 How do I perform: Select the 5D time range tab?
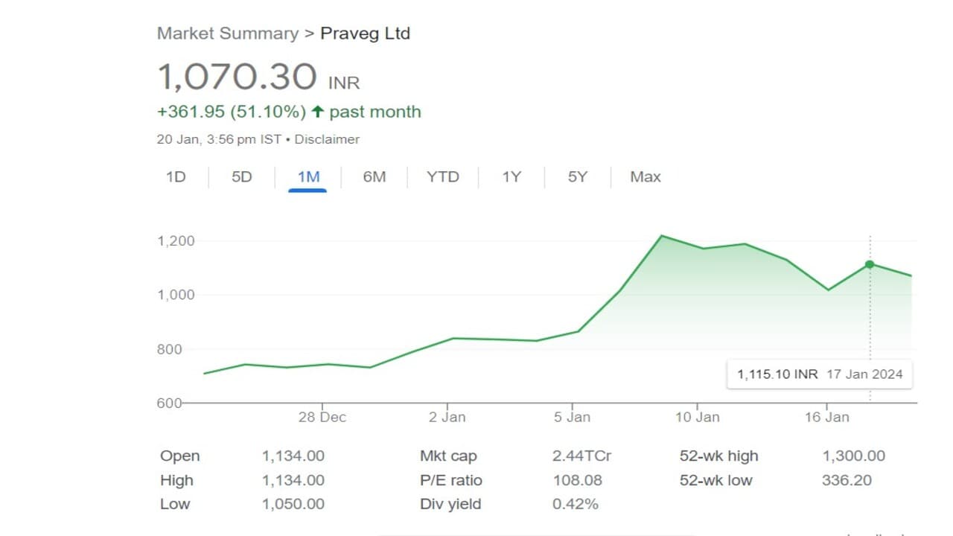(x=241, y=177)
